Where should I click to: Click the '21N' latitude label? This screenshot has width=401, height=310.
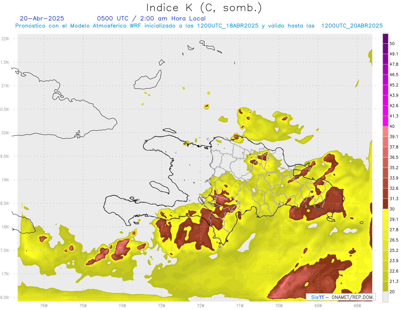pyautogui.click(x=5, y=86)
